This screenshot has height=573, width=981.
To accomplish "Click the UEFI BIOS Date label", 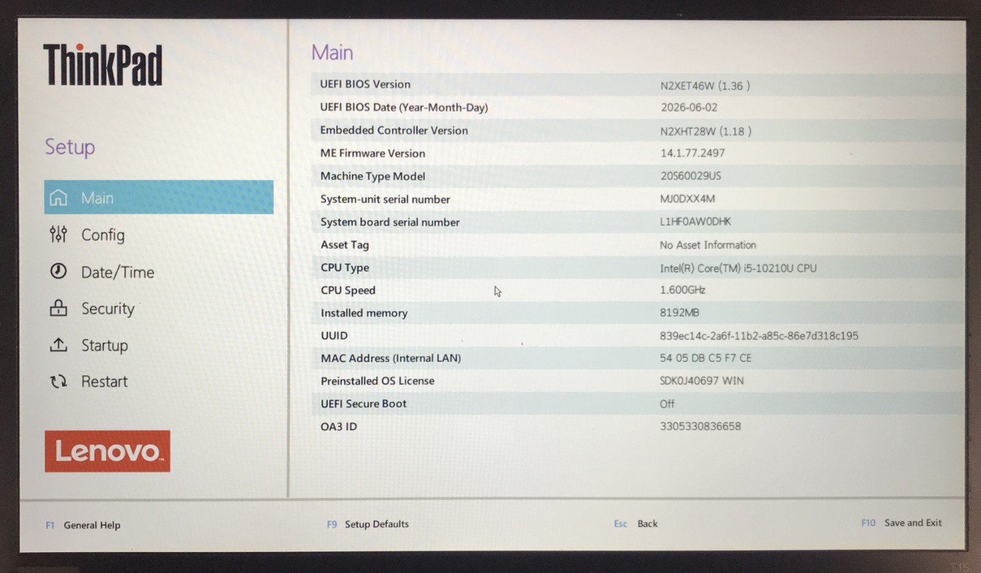I will pos(404,107).
